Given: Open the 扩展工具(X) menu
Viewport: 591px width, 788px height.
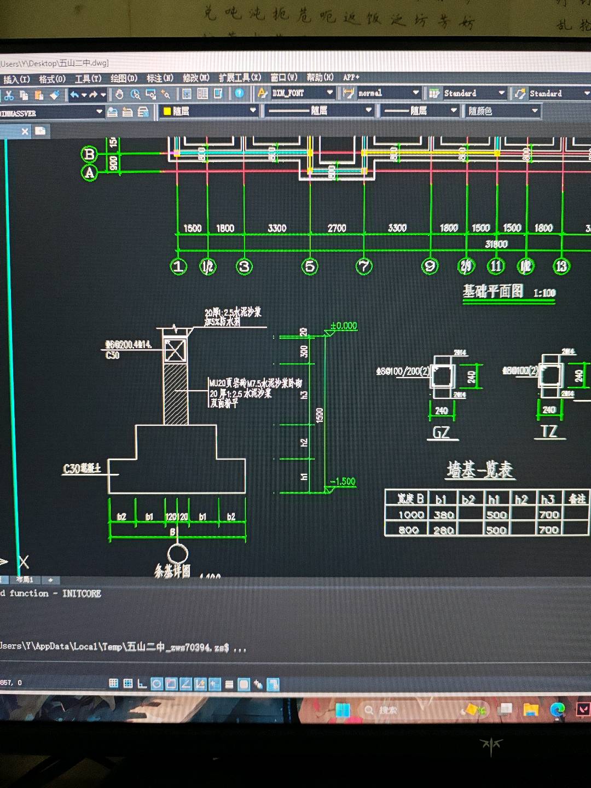Looking at the screenshot, I should [240, 78].
